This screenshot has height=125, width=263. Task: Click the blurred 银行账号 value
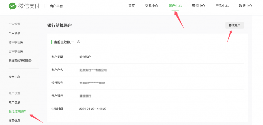coord(92,83)
